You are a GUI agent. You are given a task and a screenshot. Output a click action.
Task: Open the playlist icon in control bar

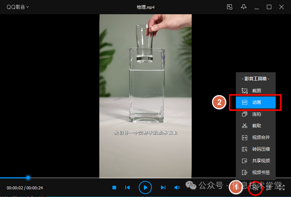269,188
